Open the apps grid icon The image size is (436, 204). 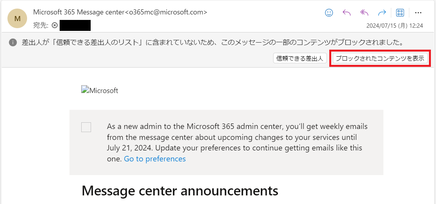tap(400, 13)
